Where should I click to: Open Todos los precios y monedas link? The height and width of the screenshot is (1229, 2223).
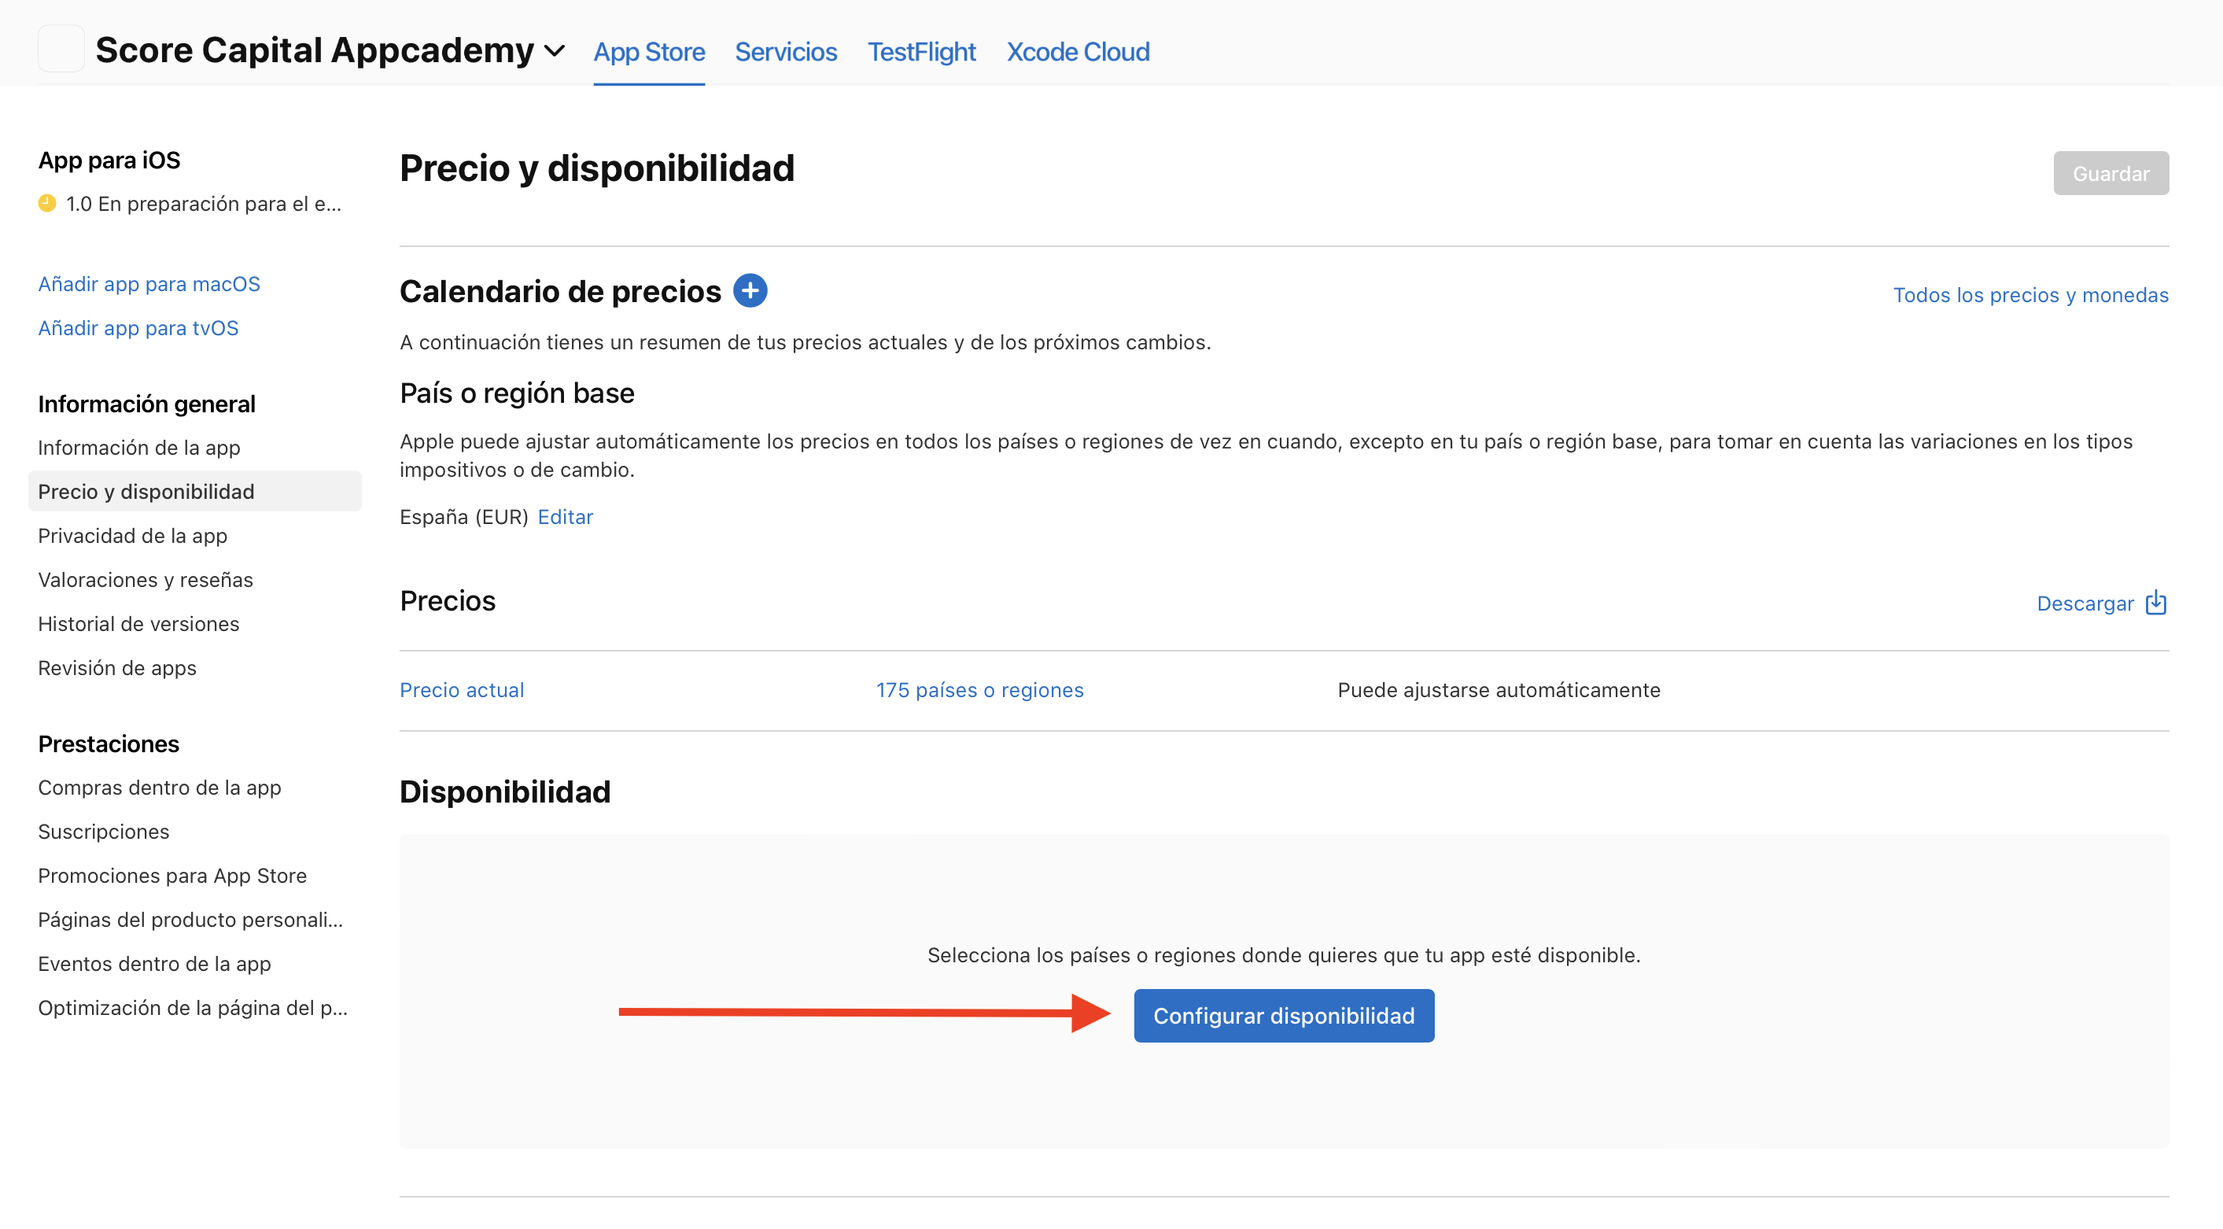pyautogui.click(x=2030, y=295)
